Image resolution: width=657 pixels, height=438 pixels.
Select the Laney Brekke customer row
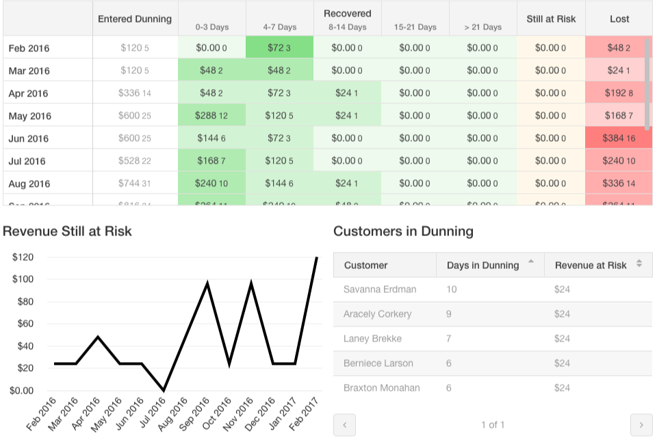(x=372, y=339)
